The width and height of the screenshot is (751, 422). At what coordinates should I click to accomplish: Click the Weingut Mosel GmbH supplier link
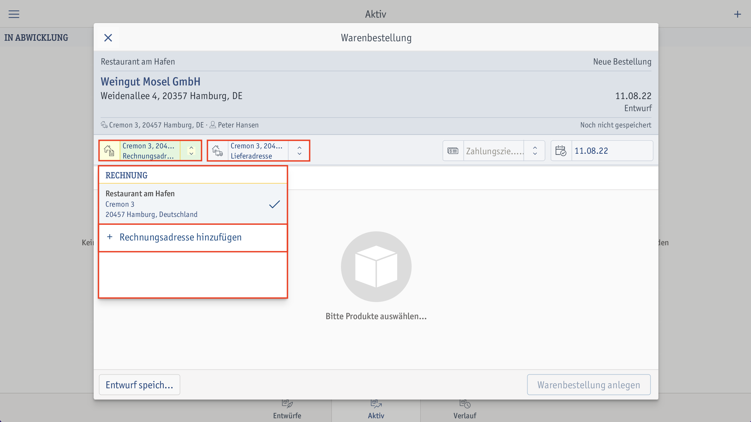tap(150, 81)
